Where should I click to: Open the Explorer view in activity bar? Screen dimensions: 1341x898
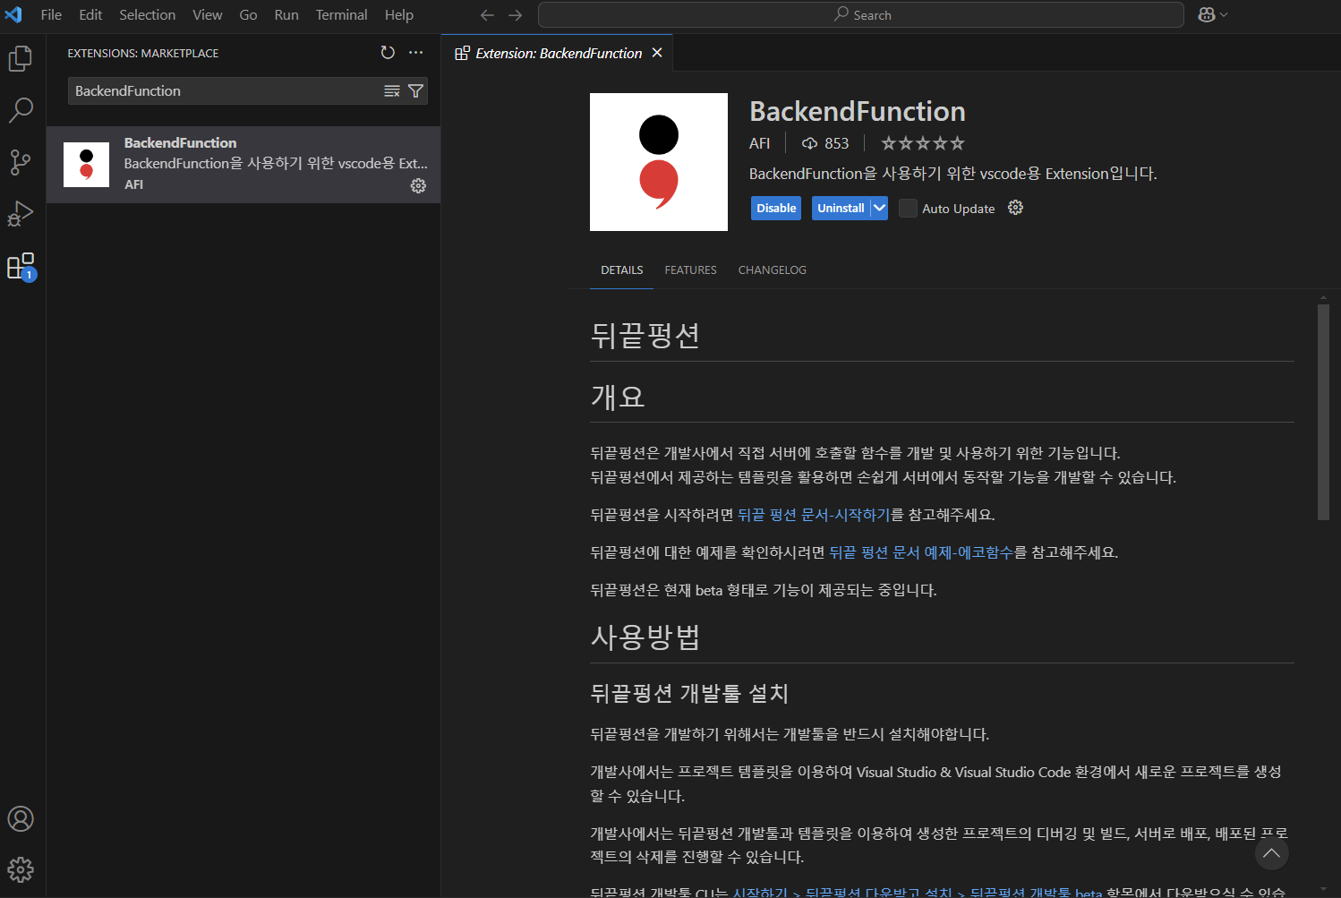[21, 59]
